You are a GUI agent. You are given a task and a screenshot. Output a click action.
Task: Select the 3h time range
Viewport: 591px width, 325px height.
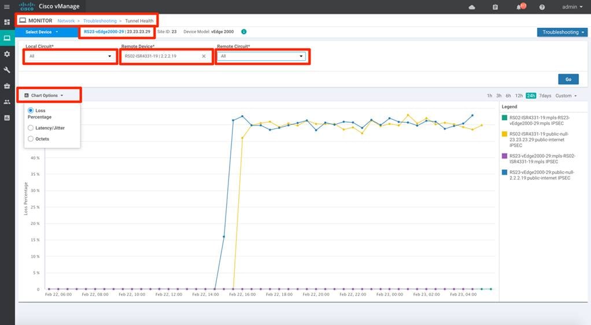(498, 96)
